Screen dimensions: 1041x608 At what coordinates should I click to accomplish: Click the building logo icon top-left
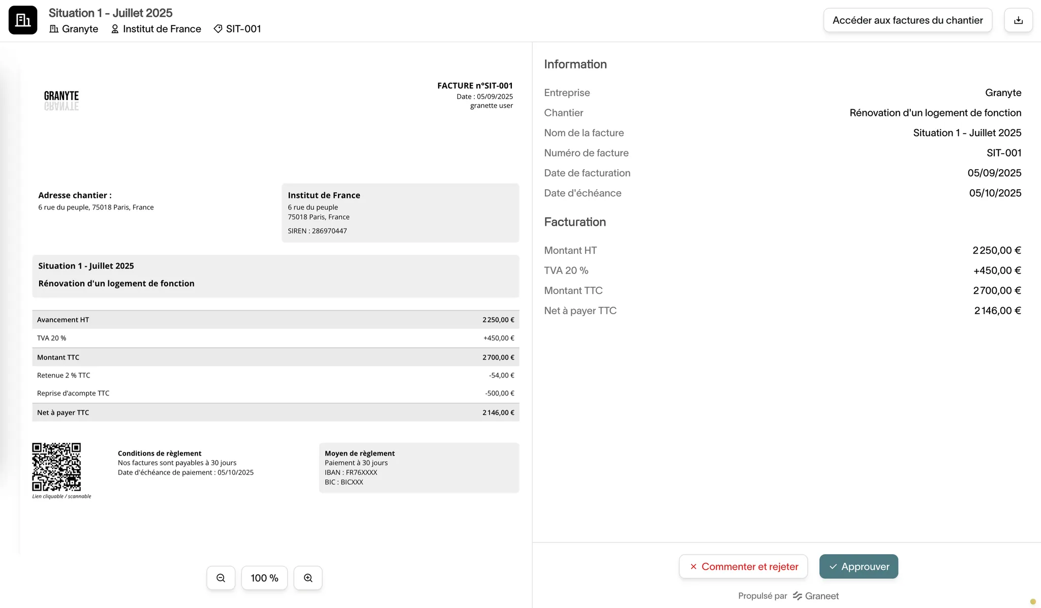[x=23, y=20]
